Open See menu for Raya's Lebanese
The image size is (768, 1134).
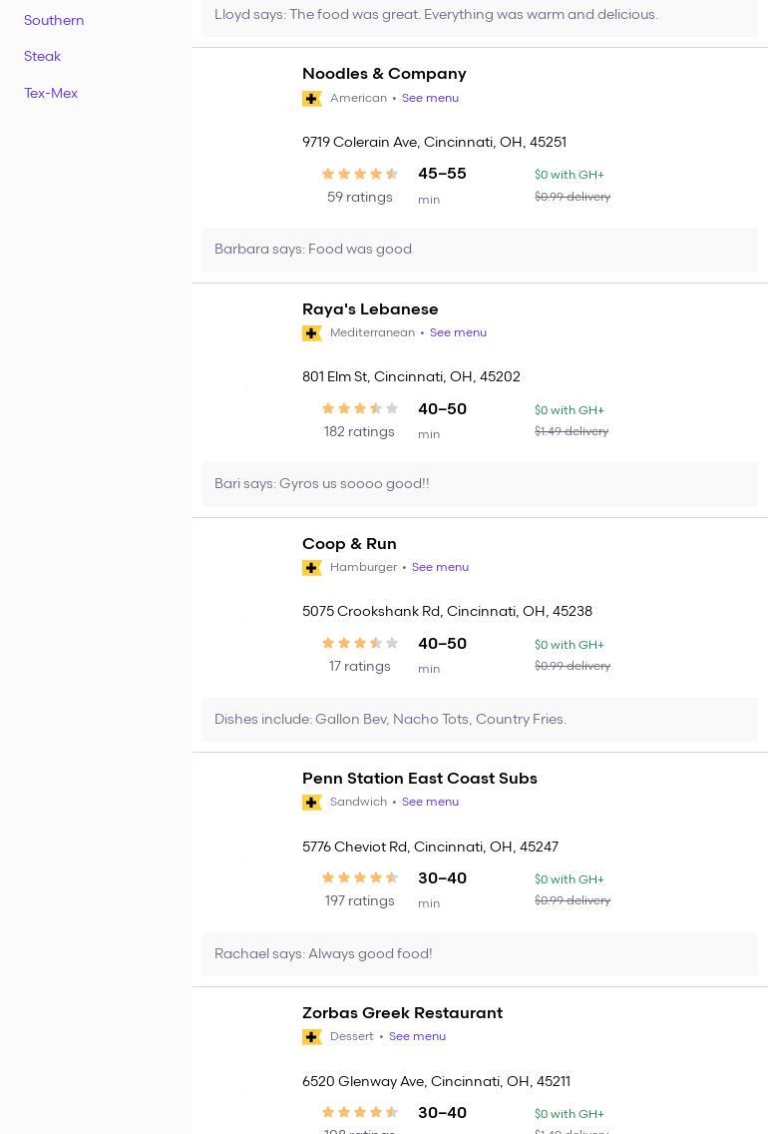458,333
